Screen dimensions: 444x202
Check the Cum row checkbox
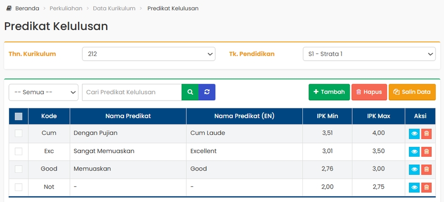point(19,133)
